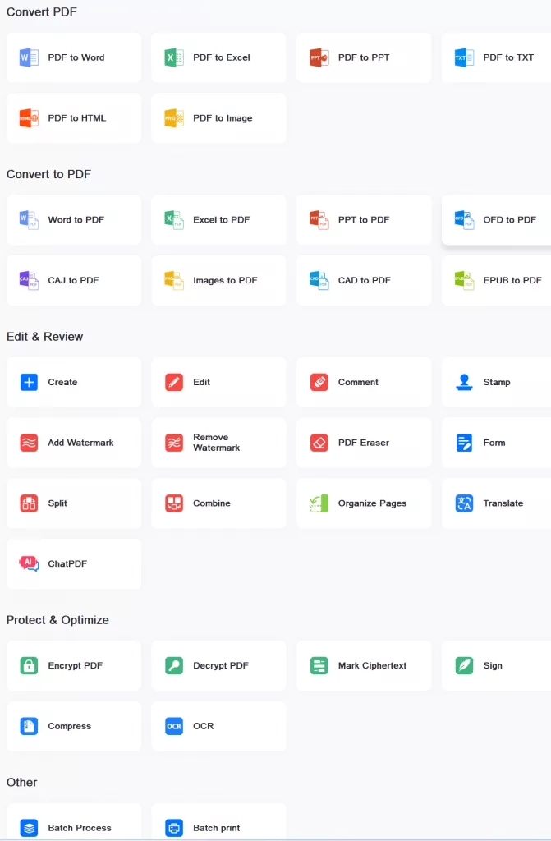Viewport: 551px width, 841px height.
Task: Click the Comment highlighter icon
Action: [x=319, y=383]
